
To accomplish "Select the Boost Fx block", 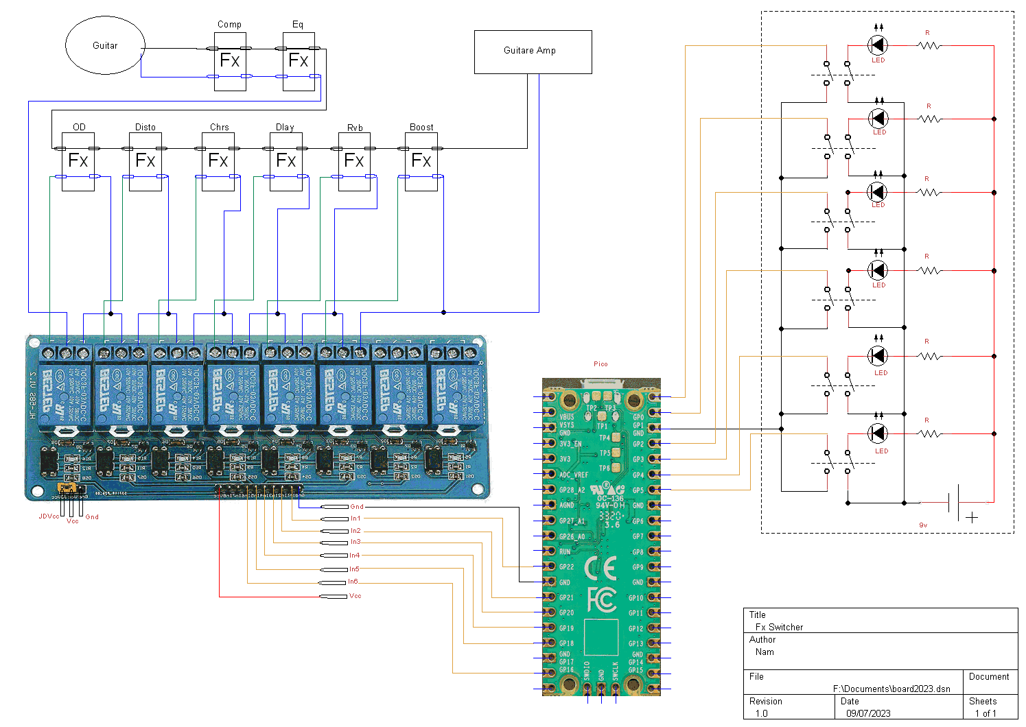I will pyautogui.click(x=421, y=162).
